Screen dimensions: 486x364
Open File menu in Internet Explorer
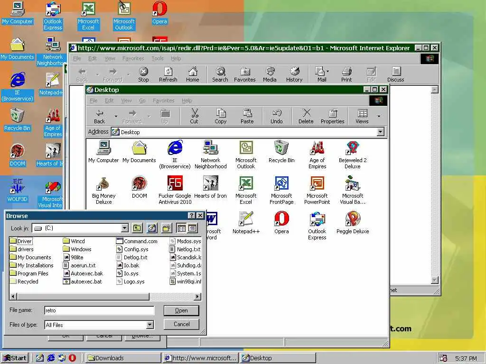coord(77,58)
